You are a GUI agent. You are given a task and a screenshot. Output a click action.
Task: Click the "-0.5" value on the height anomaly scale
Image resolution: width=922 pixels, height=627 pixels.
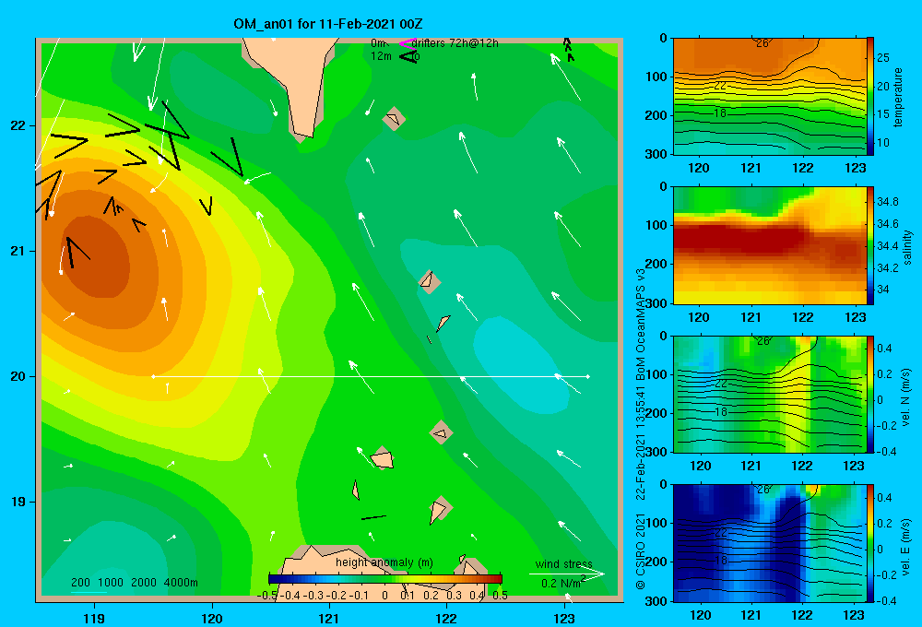click(x=267, y=596)
